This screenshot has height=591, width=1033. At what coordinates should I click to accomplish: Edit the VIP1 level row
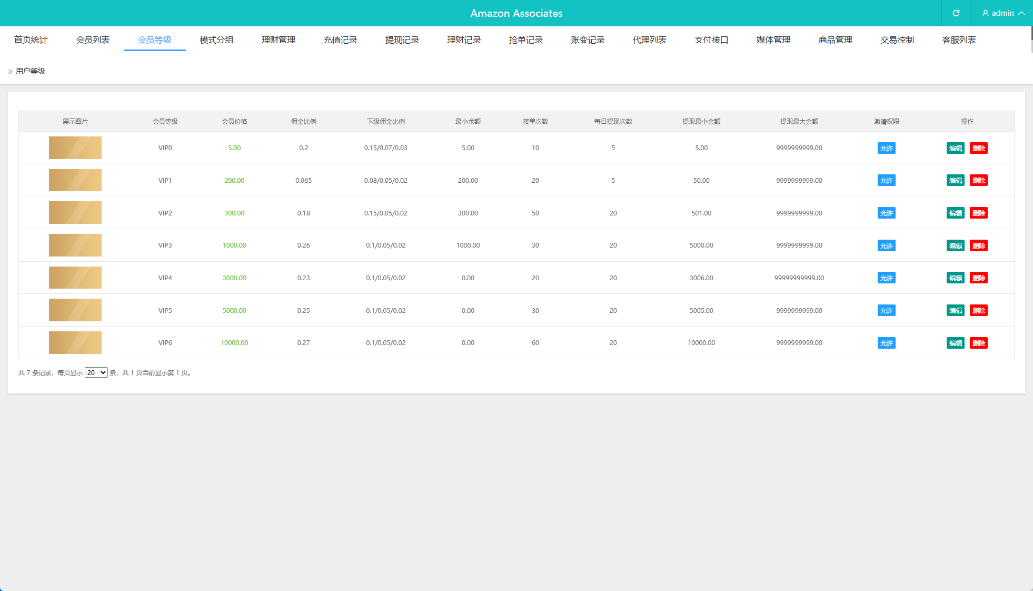point(955,181)
